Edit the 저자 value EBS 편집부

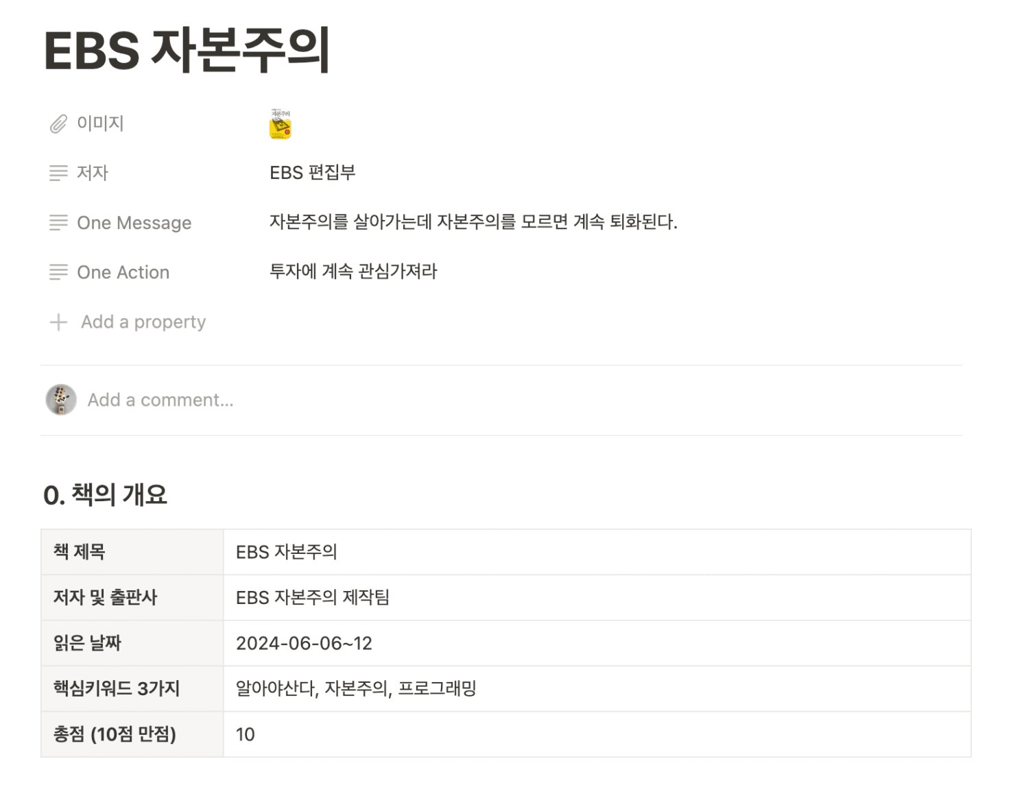(x=313, y=173)
